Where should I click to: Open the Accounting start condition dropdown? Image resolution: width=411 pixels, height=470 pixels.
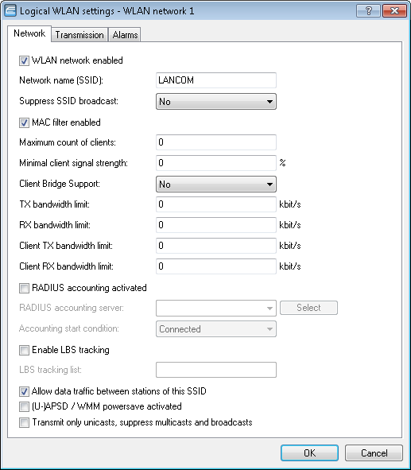[216, 328]
